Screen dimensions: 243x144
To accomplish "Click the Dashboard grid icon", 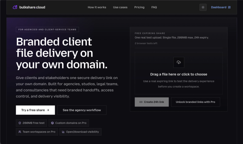I will click(229, 7).
